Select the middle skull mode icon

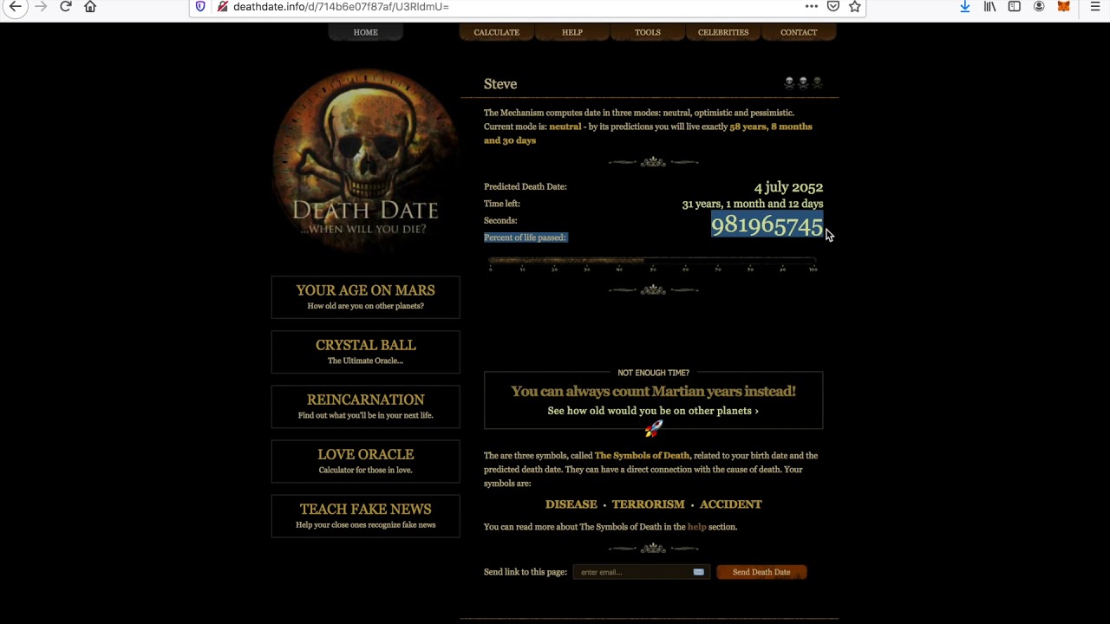(803, 83)
